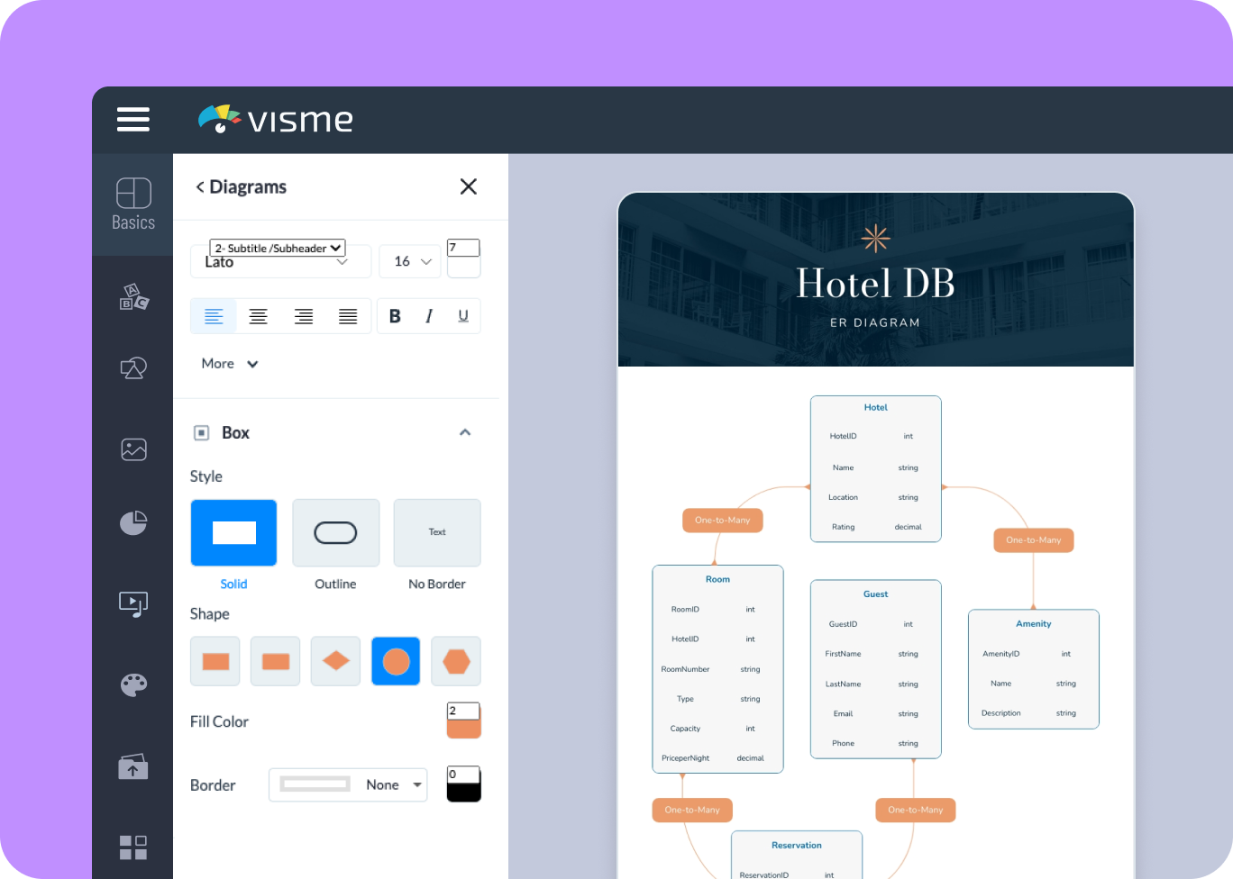Choose the sharp rectangle shape

point(215,662)
